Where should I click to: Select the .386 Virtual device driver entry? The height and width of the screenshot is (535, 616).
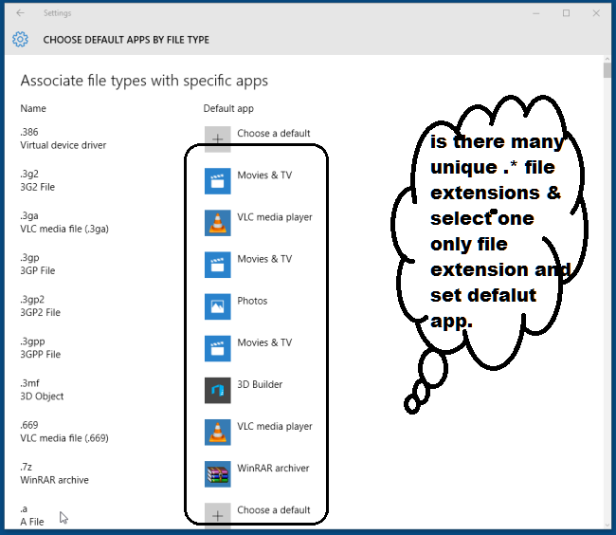click(x=63, y=138)
